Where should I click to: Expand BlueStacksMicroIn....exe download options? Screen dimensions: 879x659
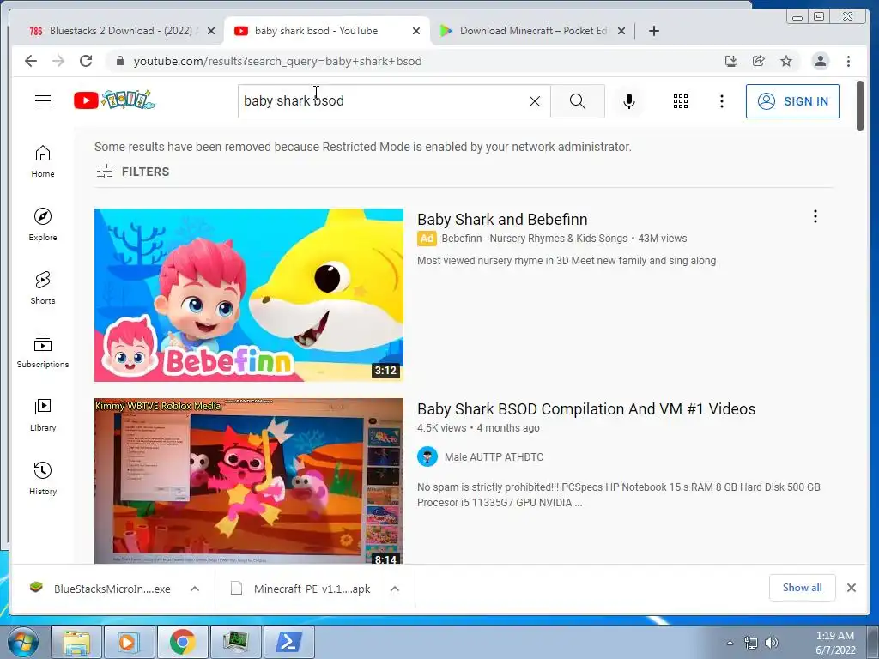tap(195, 589)
